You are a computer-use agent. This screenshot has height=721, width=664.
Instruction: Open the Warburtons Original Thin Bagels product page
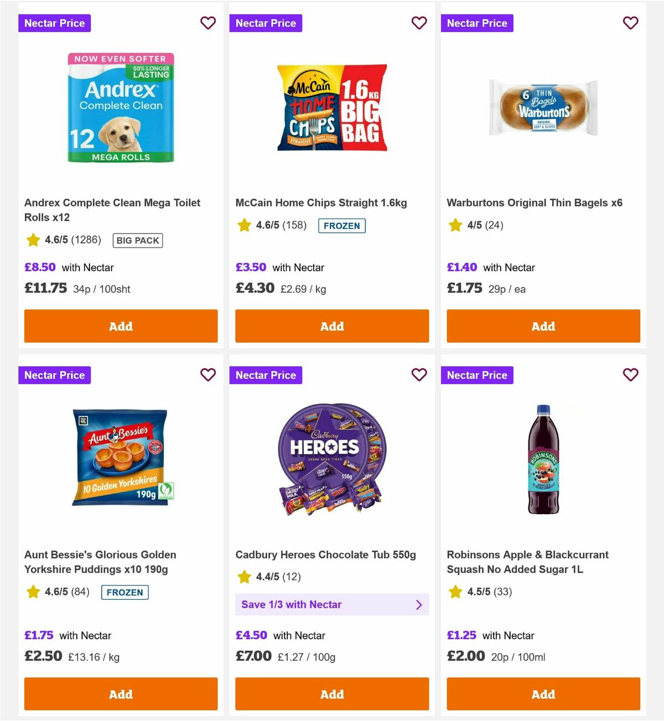[x=535, y=203]
